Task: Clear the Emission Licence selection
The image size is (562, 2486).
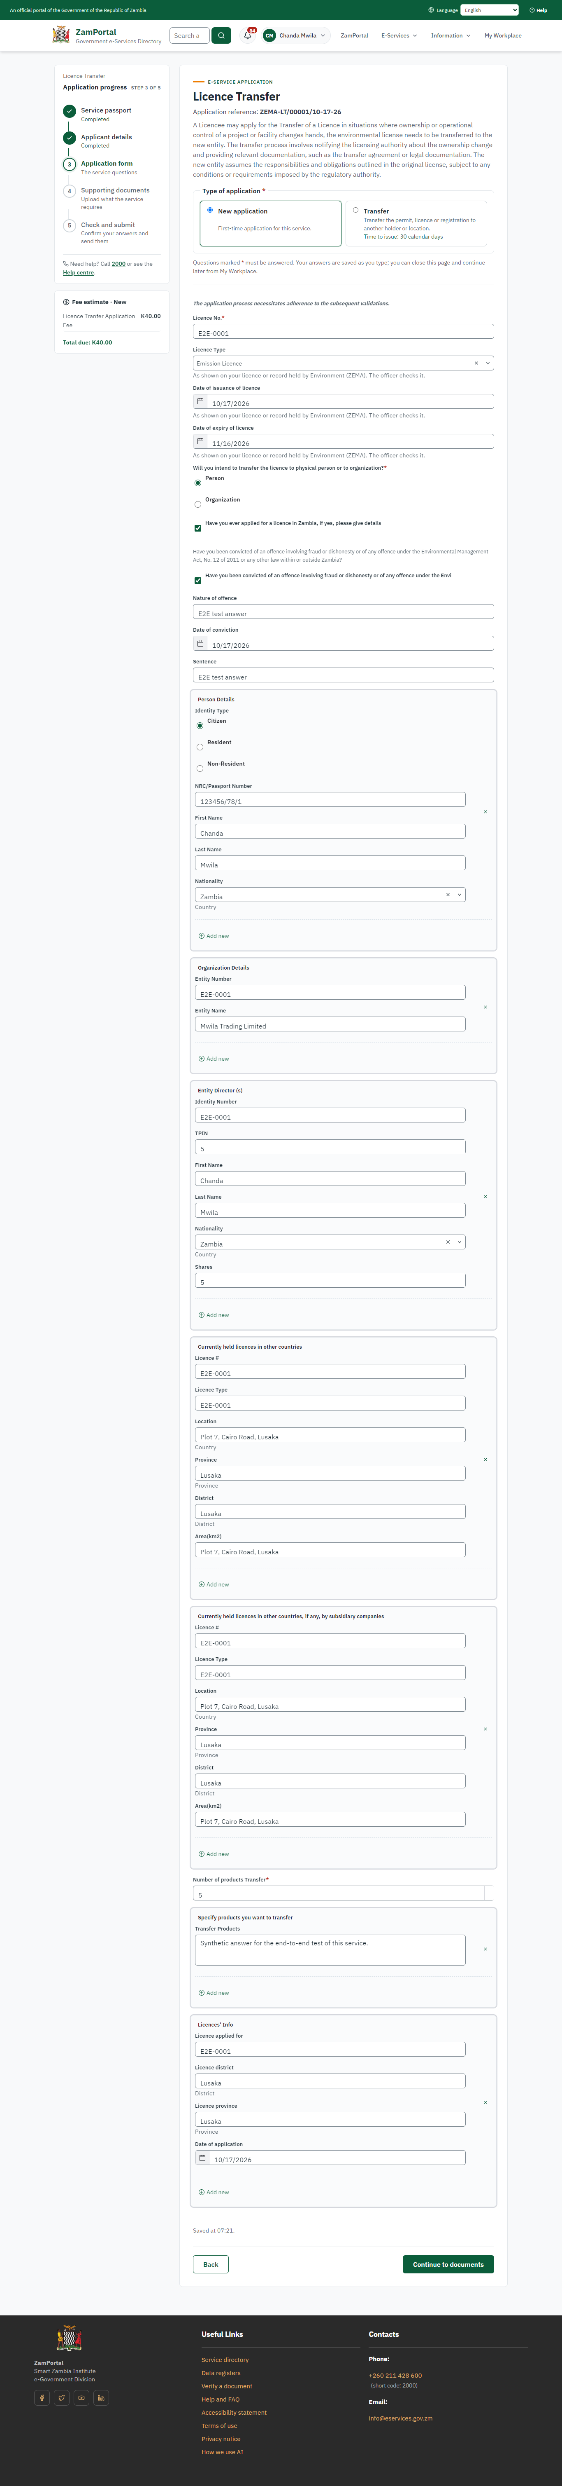Action: pyautogui.click(x=476, y=363)
